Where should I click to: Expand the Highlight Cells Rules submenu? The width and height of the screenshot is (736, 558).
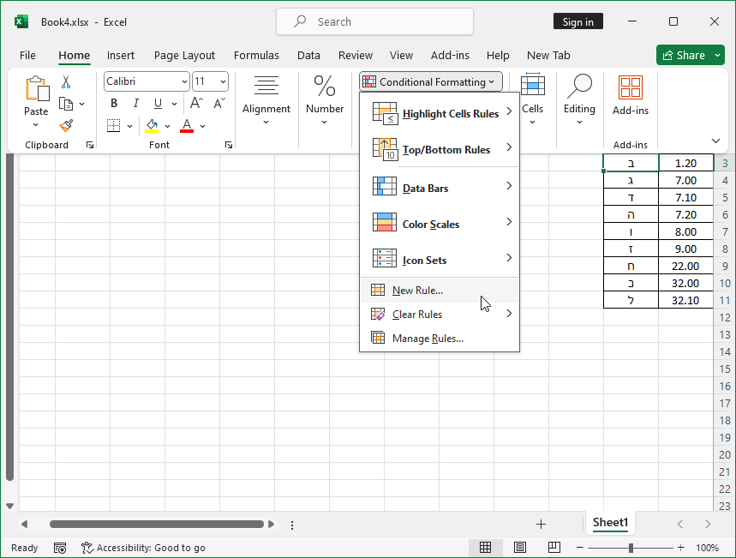pos(440,113)
